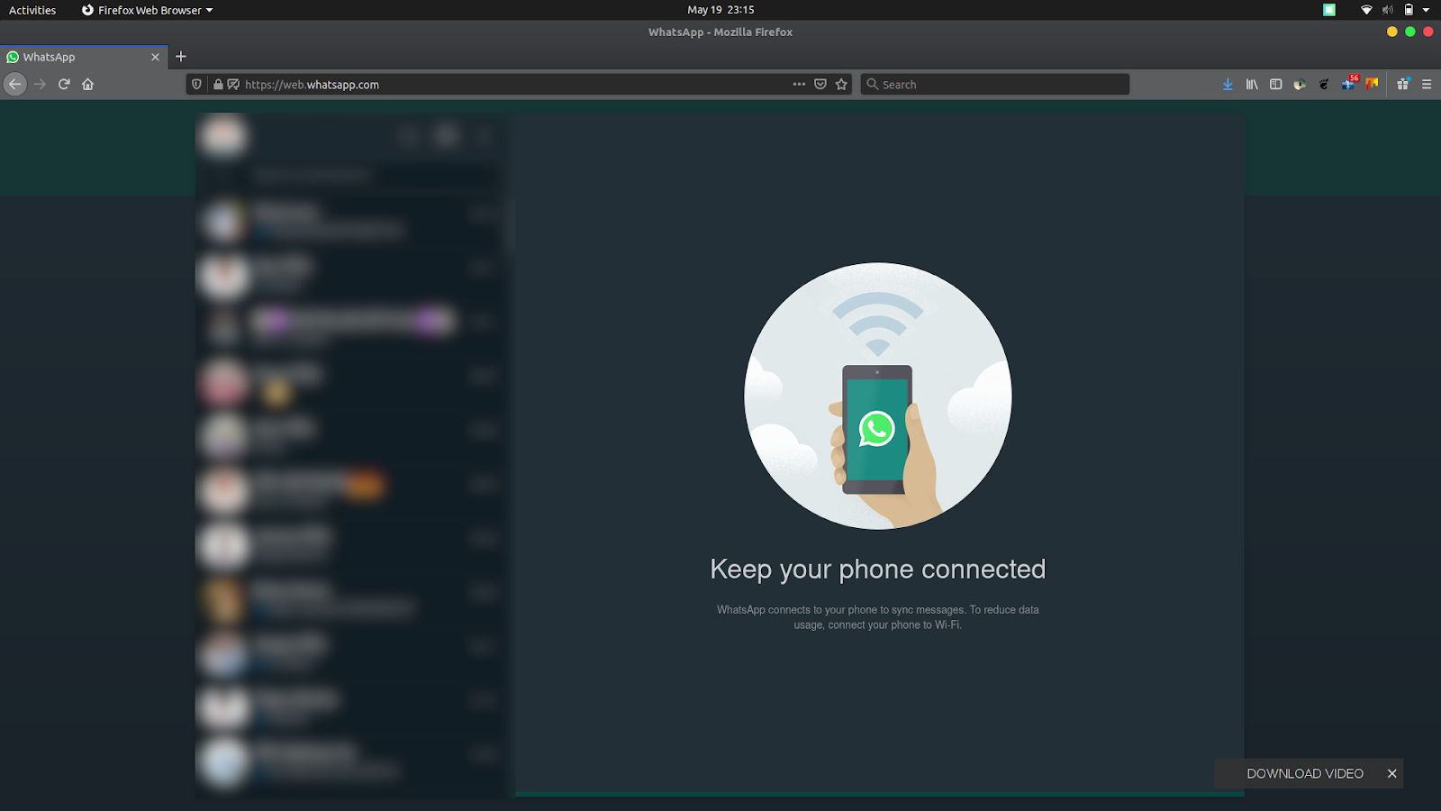Reload the WhatsApp page
This screenshot has width=1441, height=811.
(64, 84)
